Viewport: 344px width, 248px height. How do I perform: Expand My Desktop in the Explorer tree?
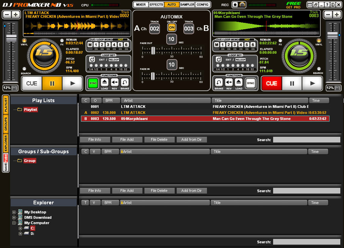tap(14, 212)
